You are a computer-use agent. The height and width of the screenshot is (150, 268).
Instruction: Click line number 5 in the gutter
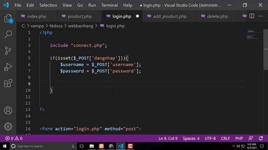point(29,58)
